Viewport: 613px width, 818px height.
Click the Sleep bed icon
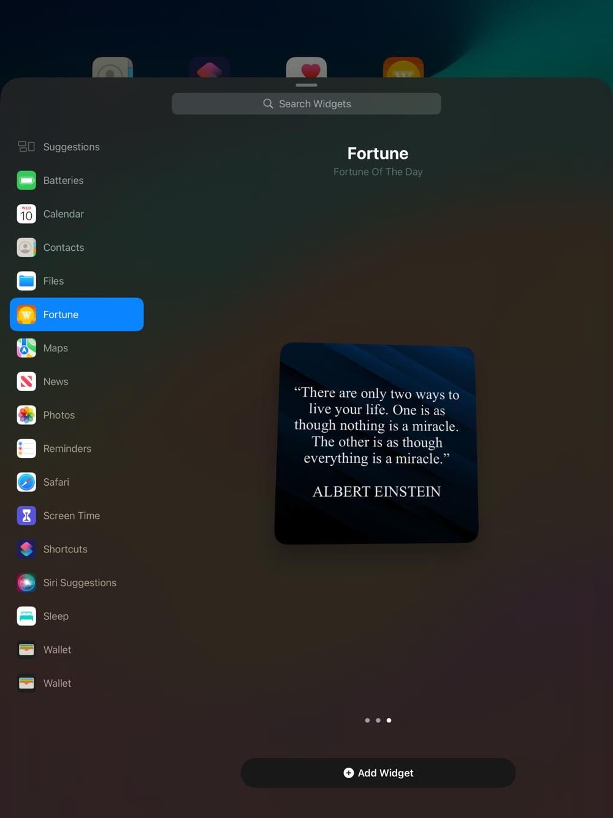pos(26,616)
